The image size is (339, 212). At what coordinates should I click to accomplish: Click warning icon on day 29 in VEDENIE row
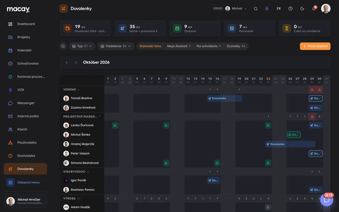pyautogui.click(x=312, y=90)
